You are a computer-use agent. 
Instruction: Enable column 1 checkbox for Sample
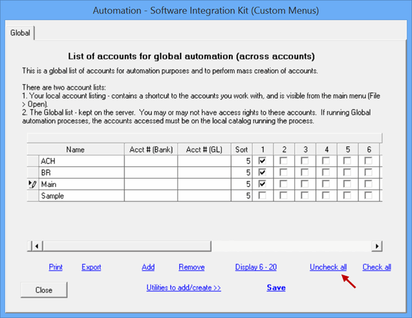(x=262, y=196)
